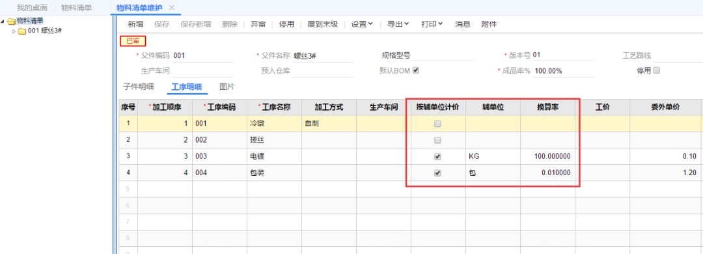This screenshot has height=254, width=703.
Task: Open the 打印 dropdown menu
Action: pos(432,24)
